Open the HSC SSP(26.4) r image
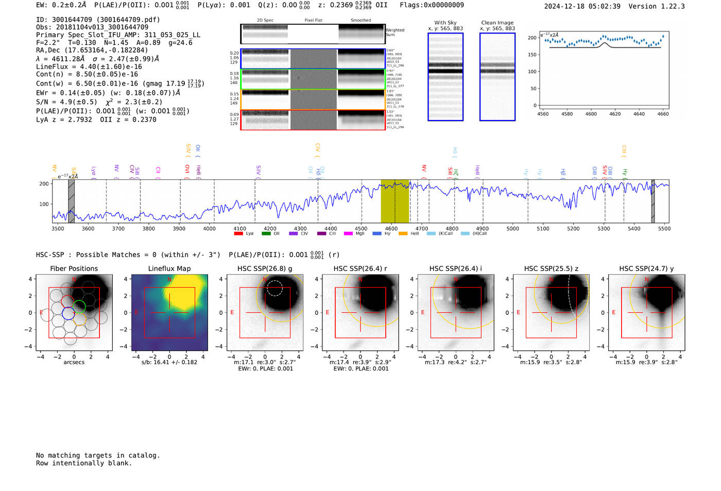Viewport: 721px width, 491px height. click(360, 312)
